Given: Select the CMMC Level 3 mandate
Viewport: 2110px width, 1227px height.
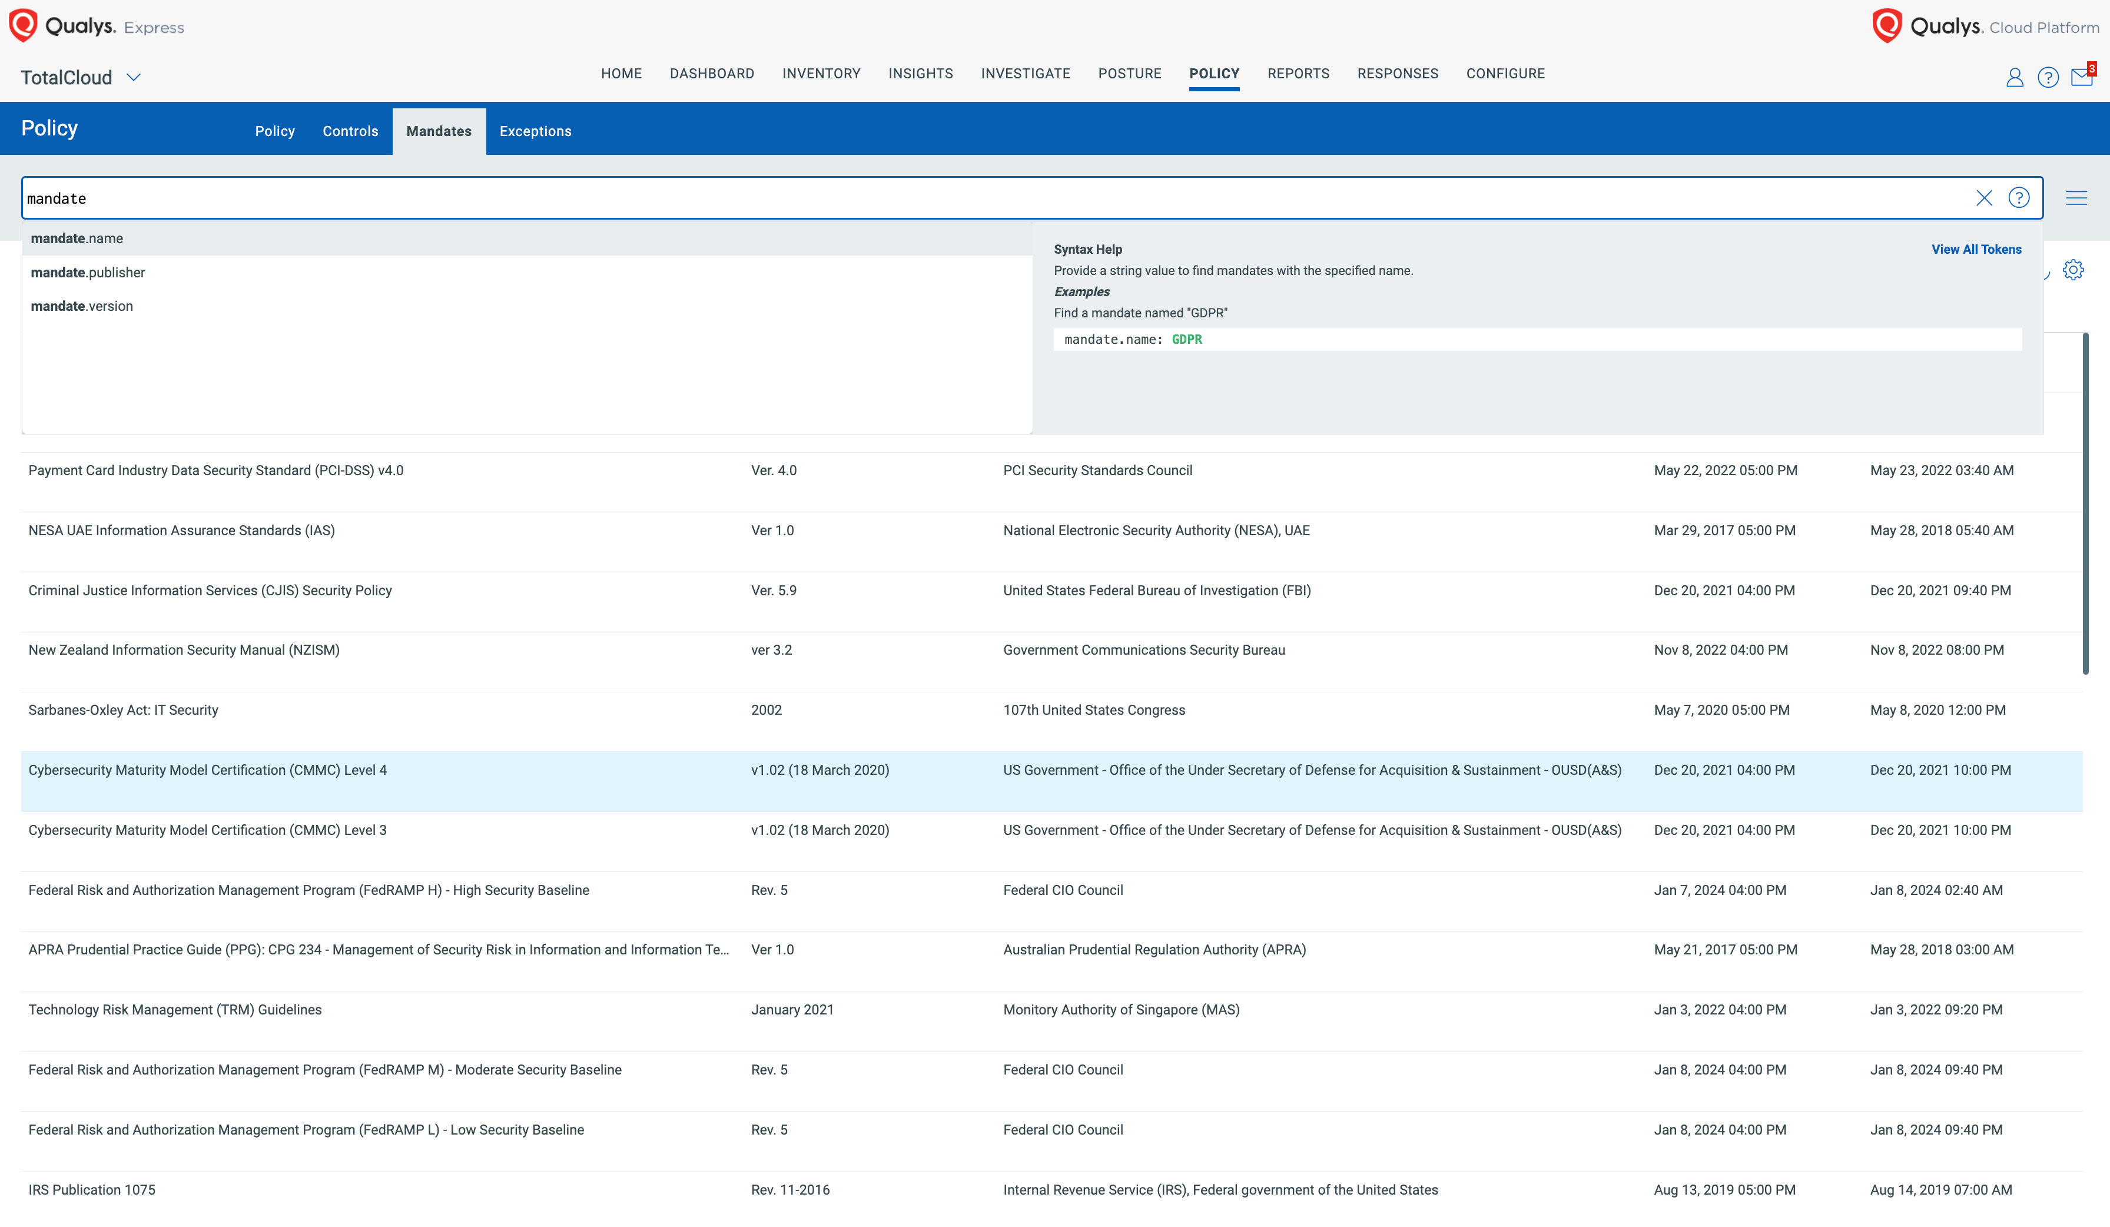Looking at the screenshot, I should [x=1051, y=842].
